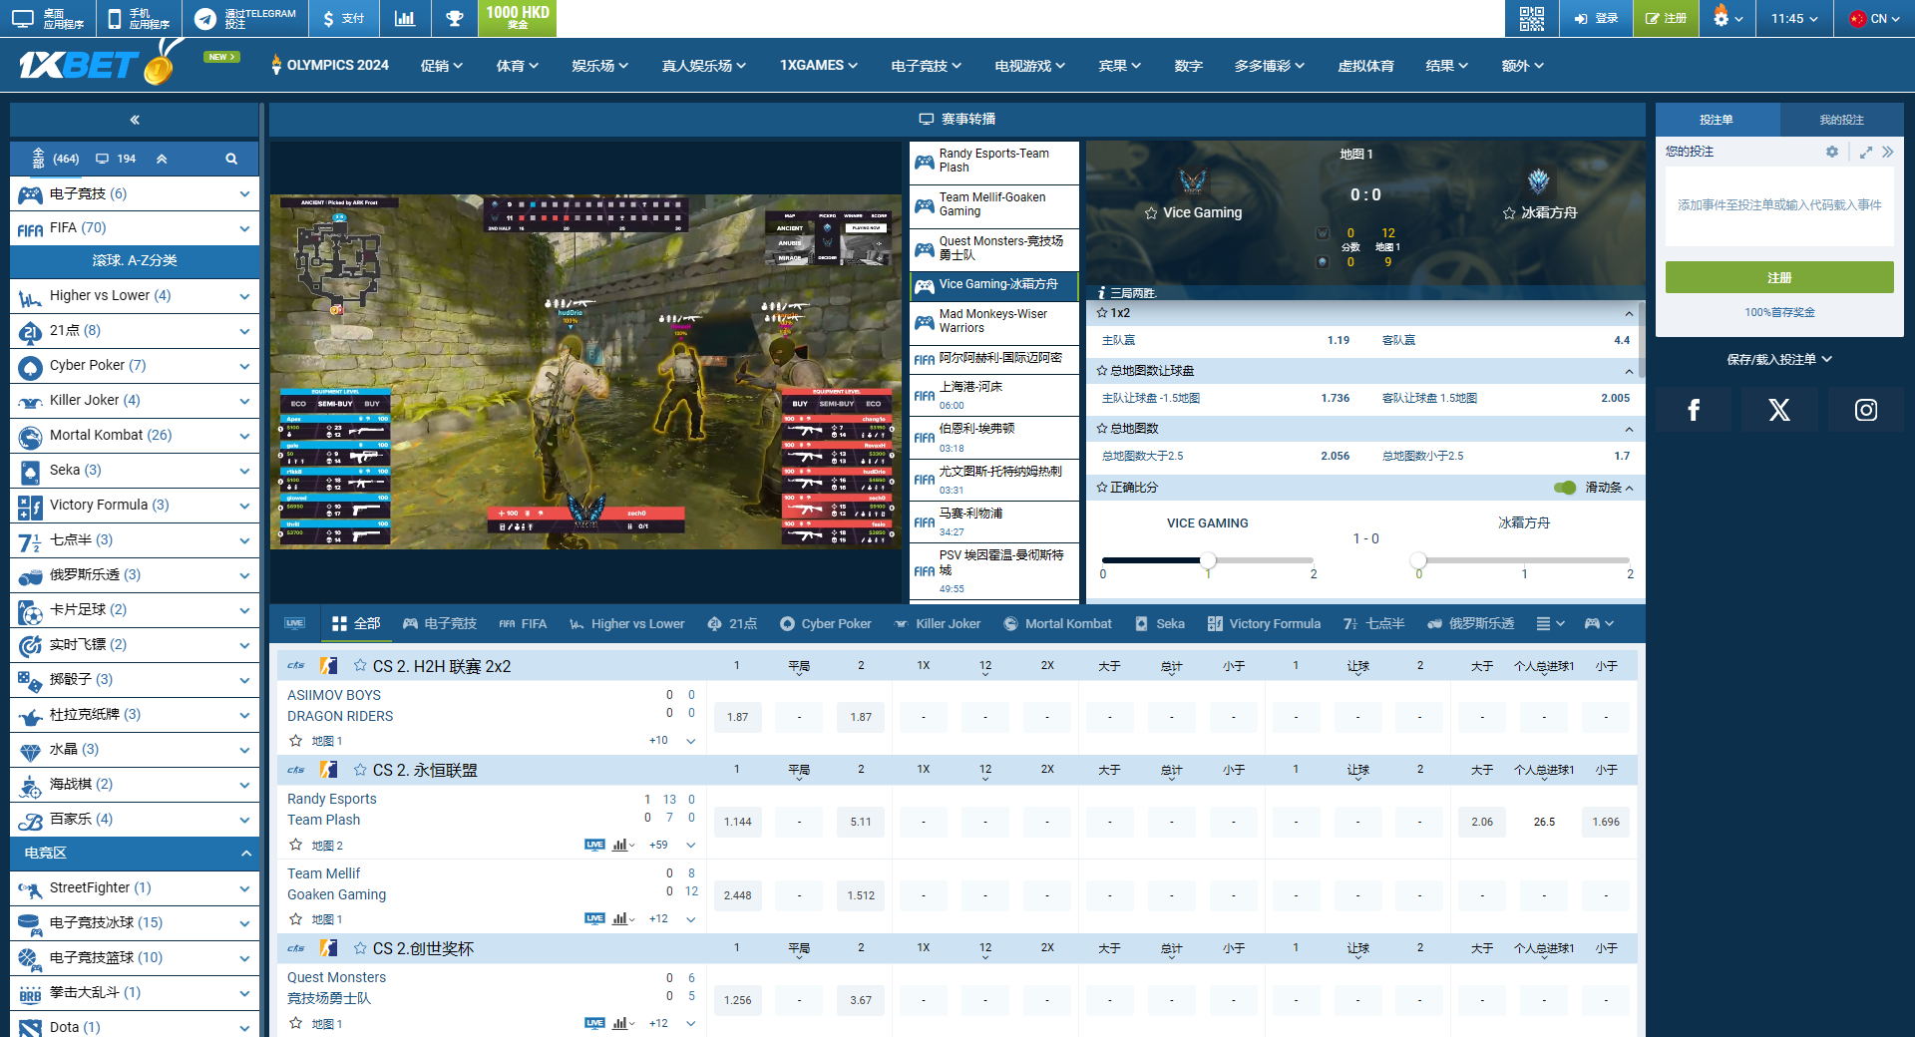Favorite the 总地图数让球盘 market star
The image size is (1915, 1037).
tap(1102, 370)
